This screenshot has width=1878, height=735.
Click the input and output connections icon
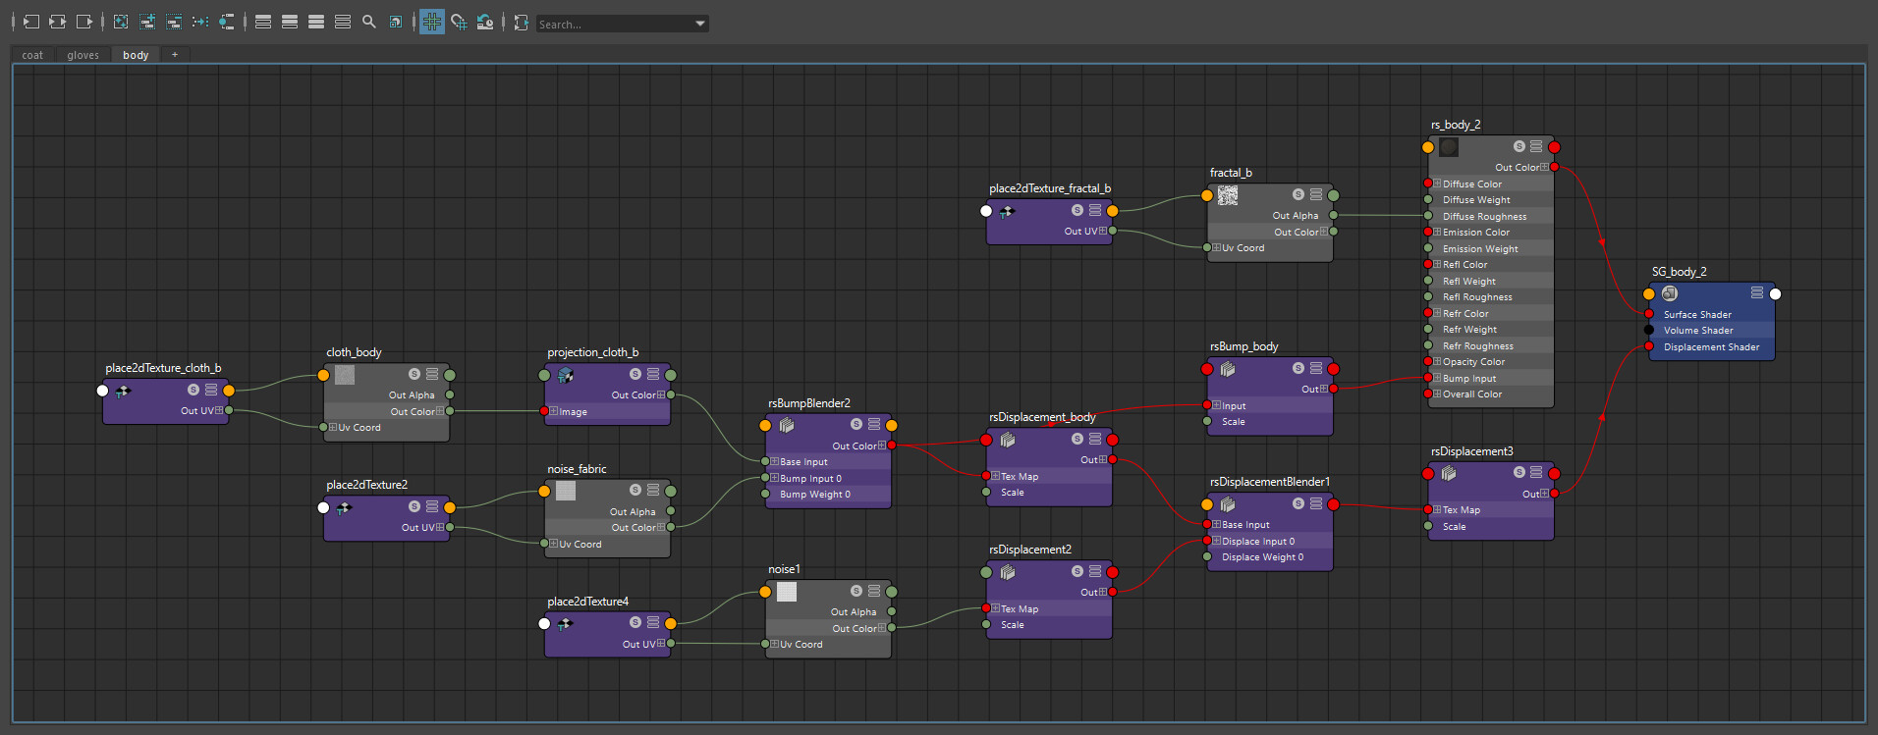pos(58,22)
